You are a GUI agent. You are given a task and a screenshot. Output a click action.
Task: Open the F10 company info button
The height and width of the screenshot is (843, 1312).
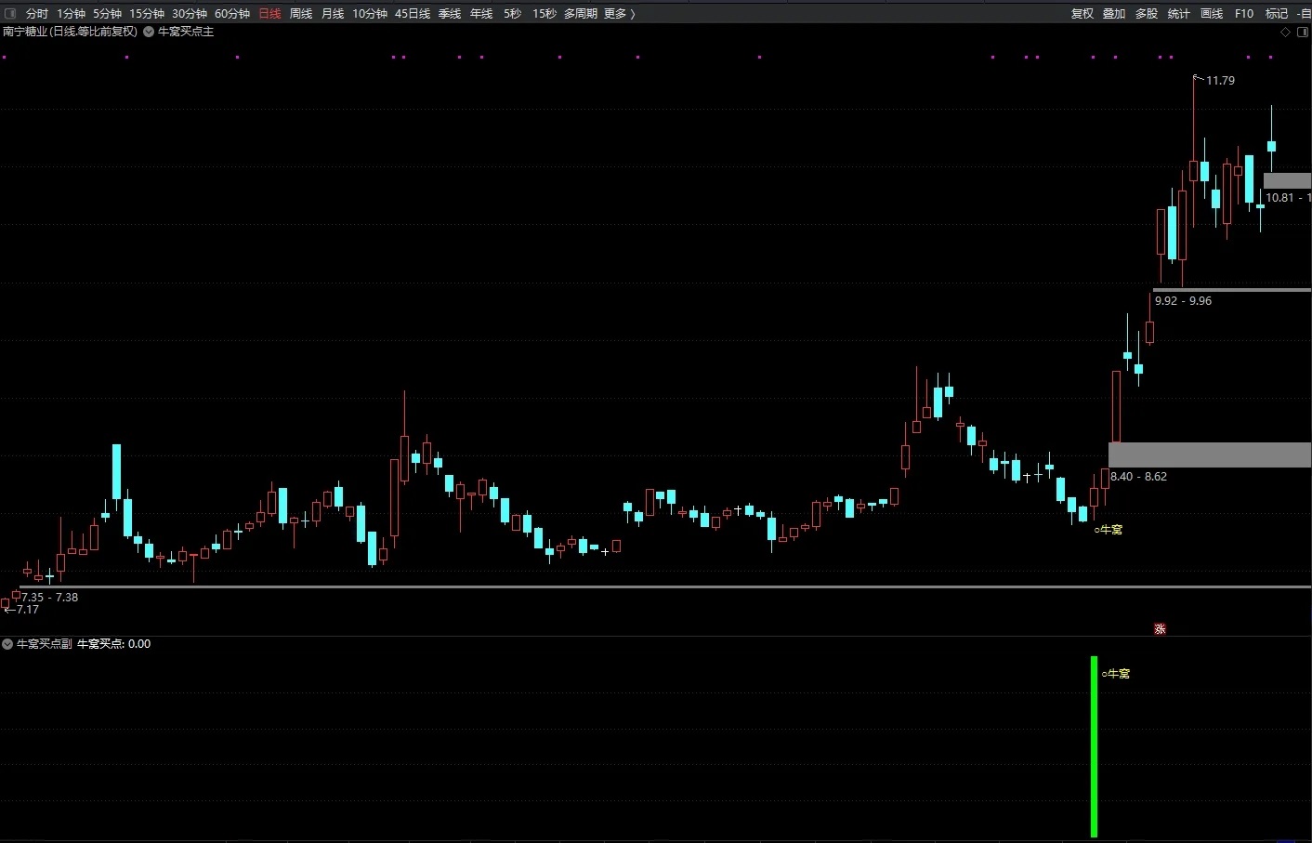[1244, 13]
